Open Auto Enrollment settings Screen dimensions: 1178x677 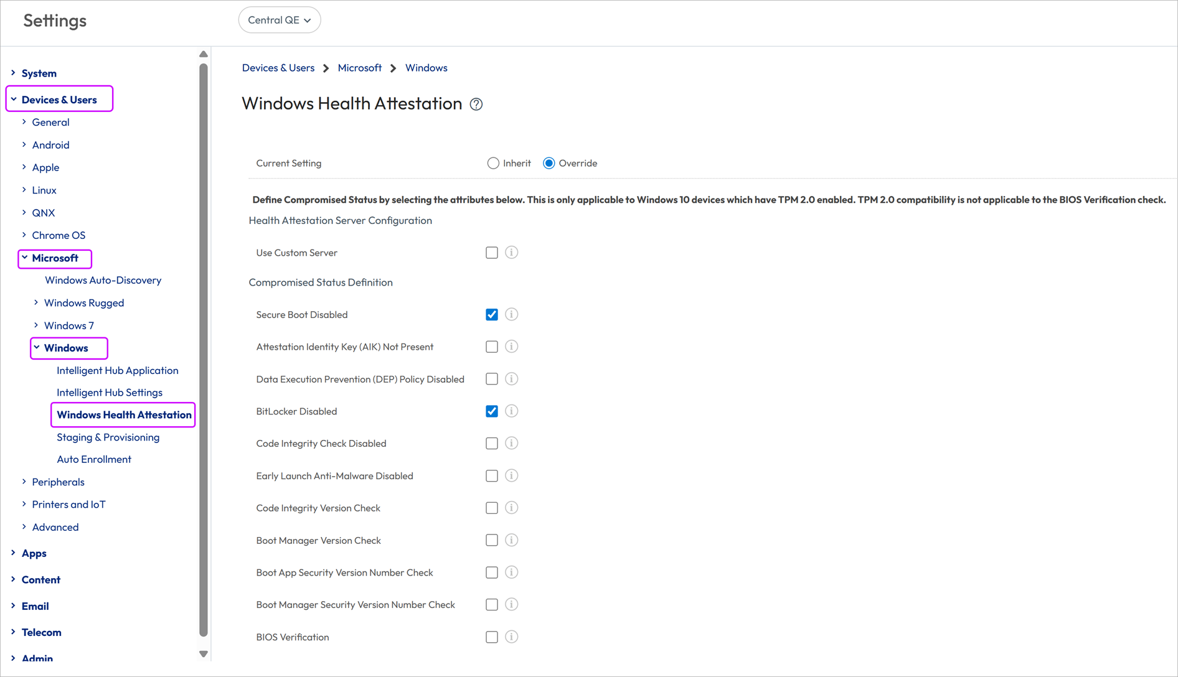pos(94,459)
